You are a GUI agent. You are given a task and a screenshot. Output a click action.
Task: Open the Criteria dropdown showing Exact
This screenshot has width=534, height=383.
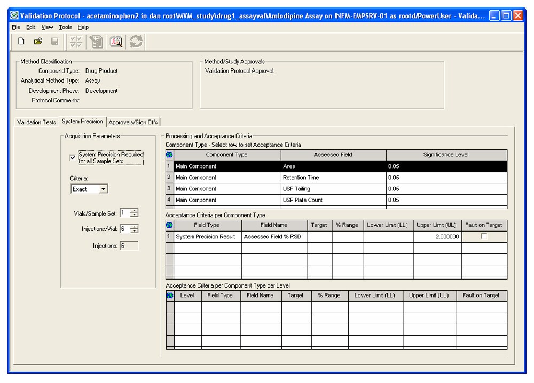tap(104, 189)
